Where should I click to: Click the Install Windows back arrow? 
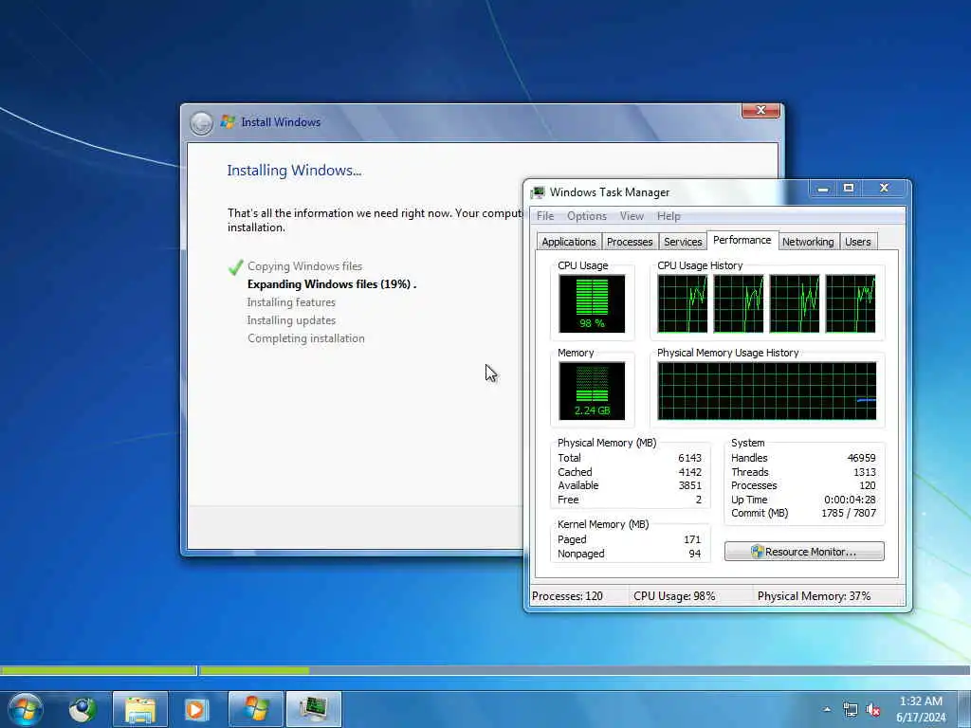tap(201, 123)
